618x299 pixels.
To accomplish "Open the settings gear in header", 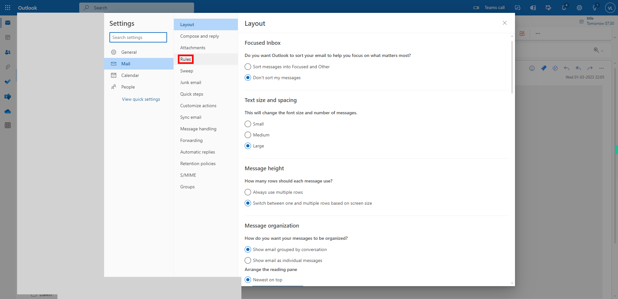I will point(579,7).
